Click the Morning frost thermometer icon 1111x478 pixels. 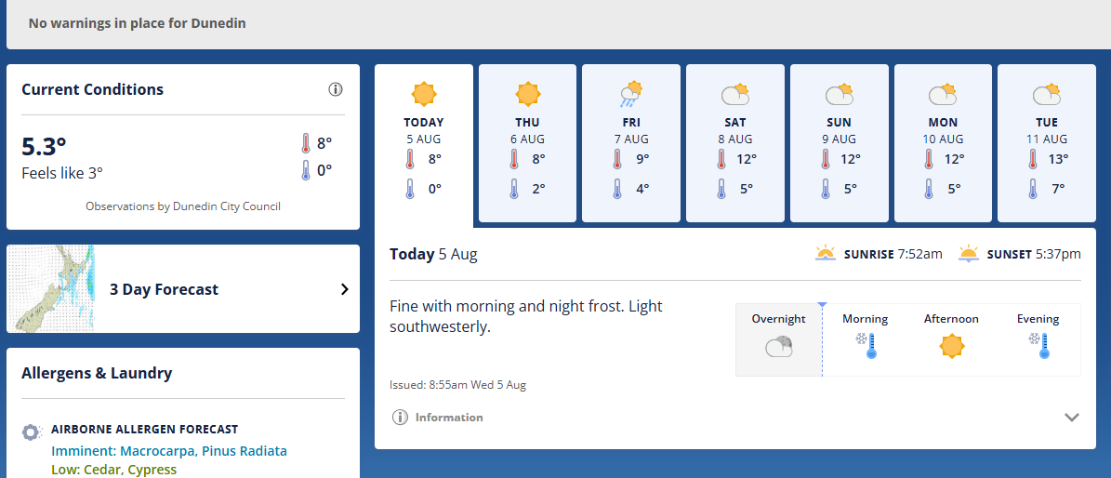[866, 345]
